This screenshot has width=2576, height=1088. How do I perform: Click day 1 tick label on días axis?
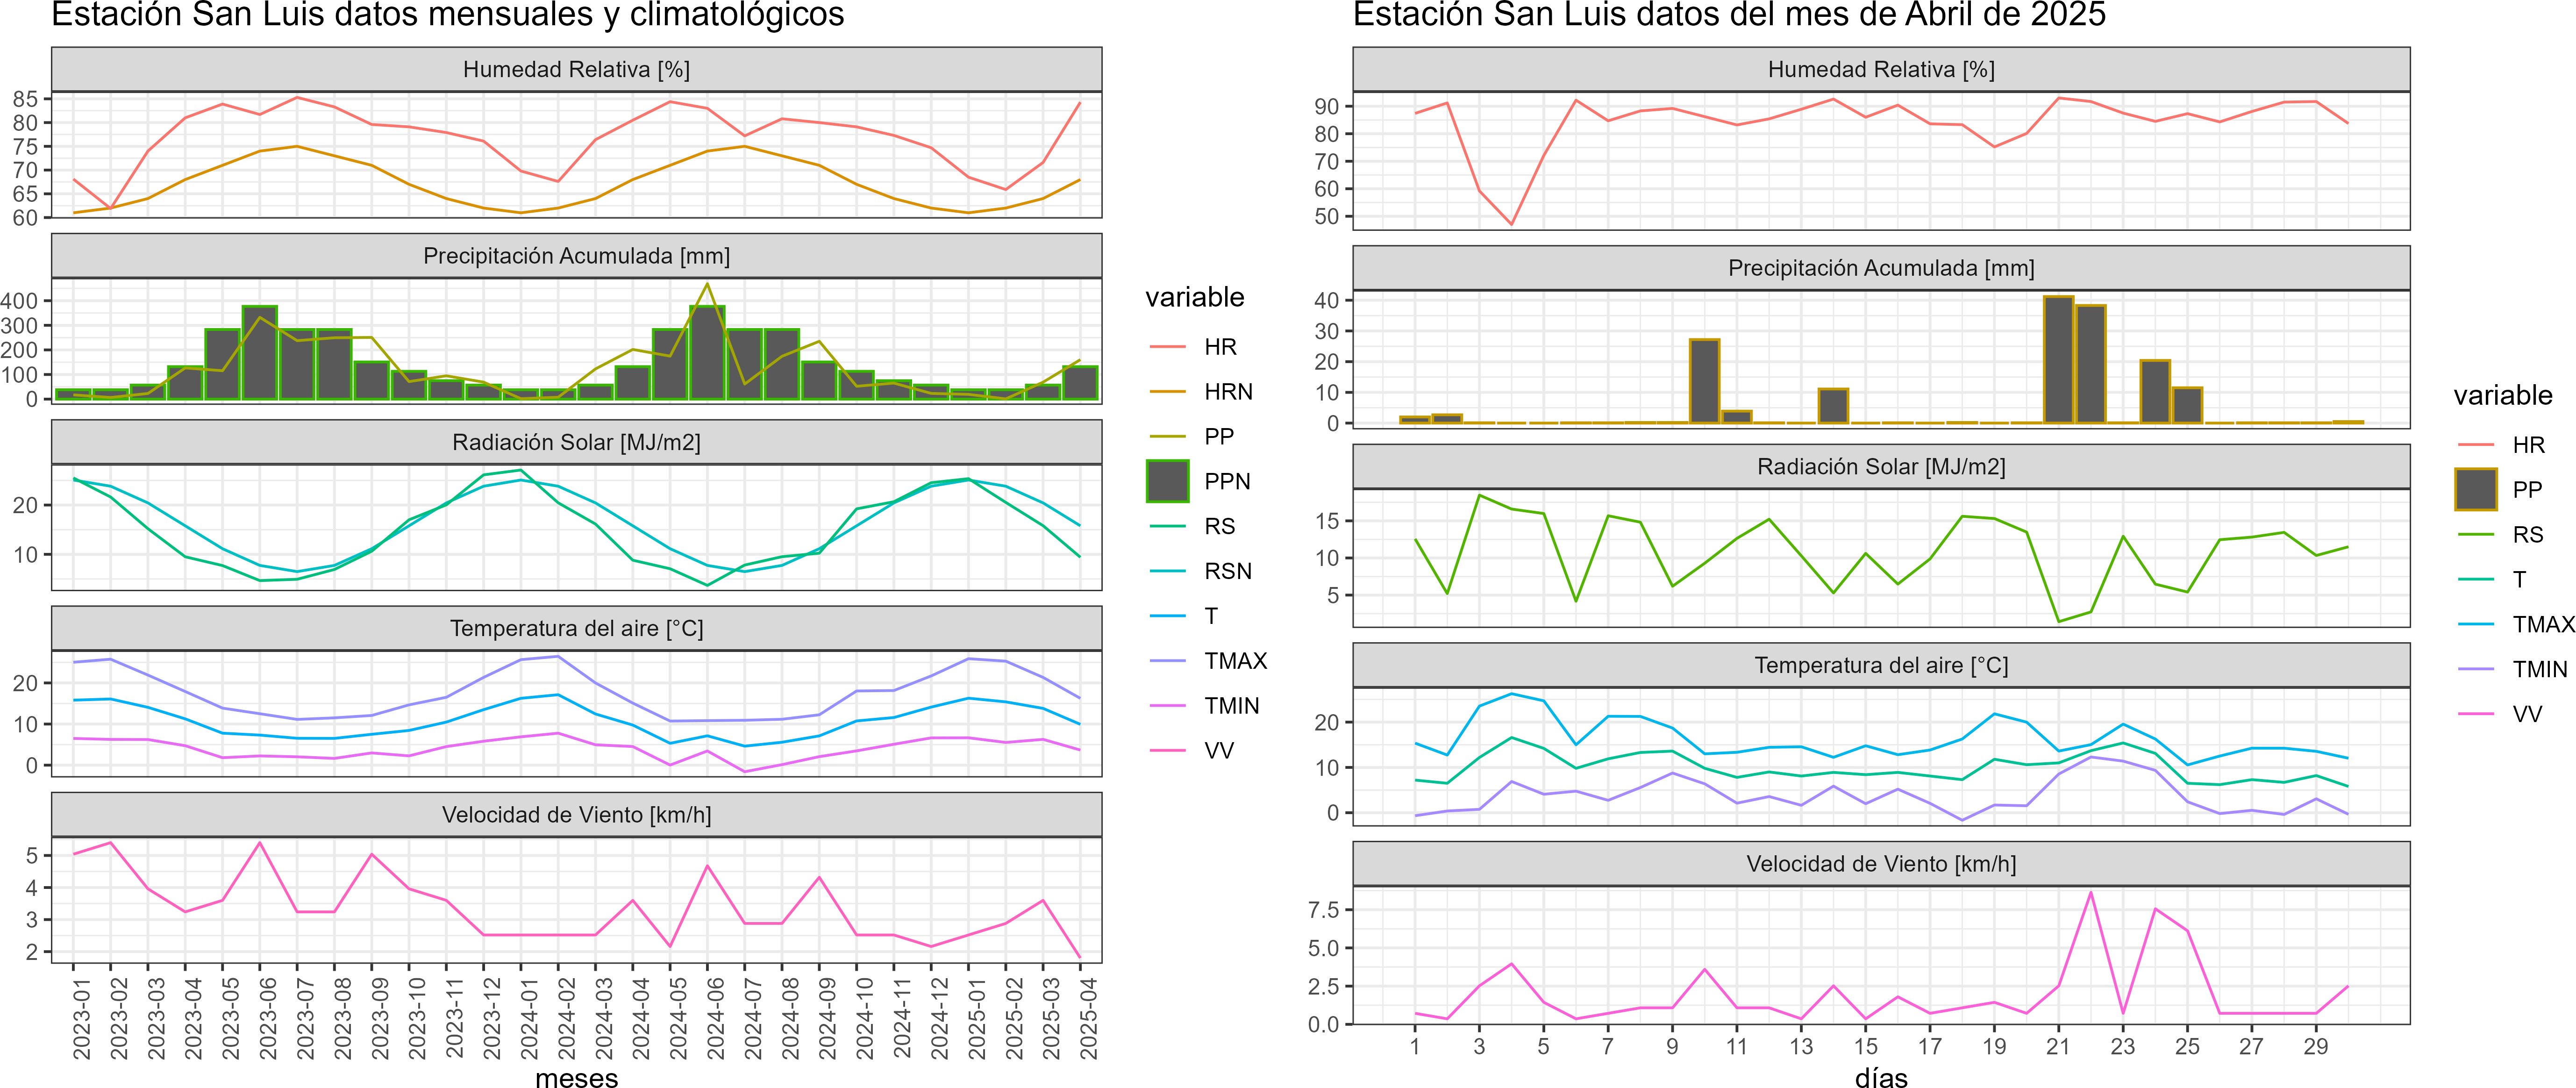click(x=1415, y=1046)
